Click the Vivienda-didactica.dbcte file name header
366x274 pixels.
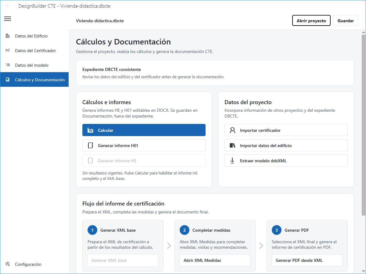[100, 21]
